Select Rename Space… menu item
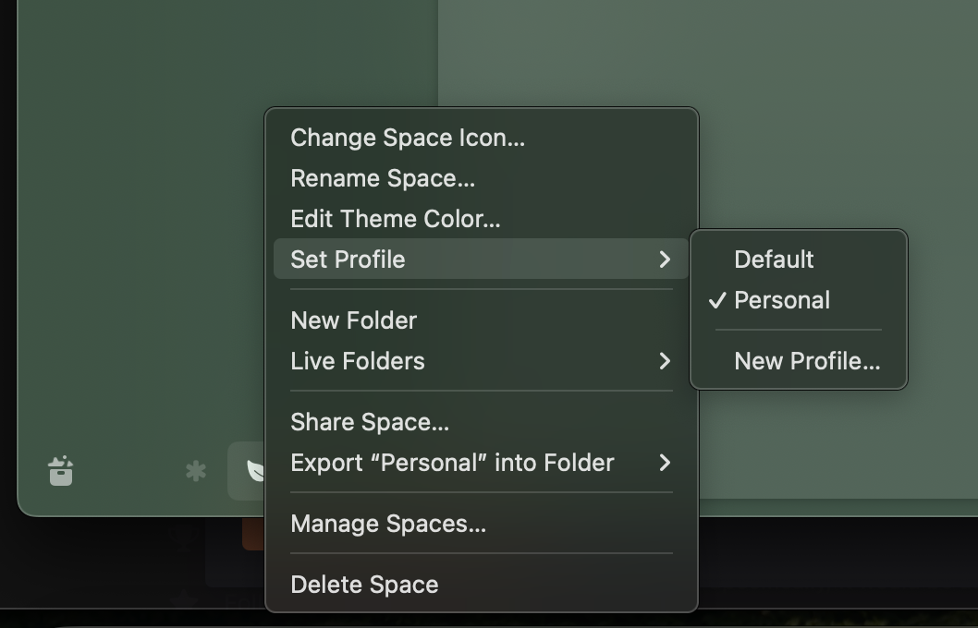Viewport: 978px width, 628px height. tap(383, 178)
